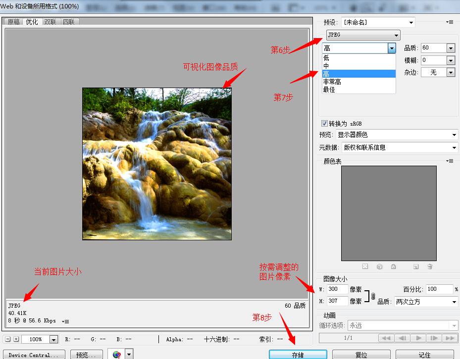Click the browser preview globe icon
The image size is (460, 359).
117,355
